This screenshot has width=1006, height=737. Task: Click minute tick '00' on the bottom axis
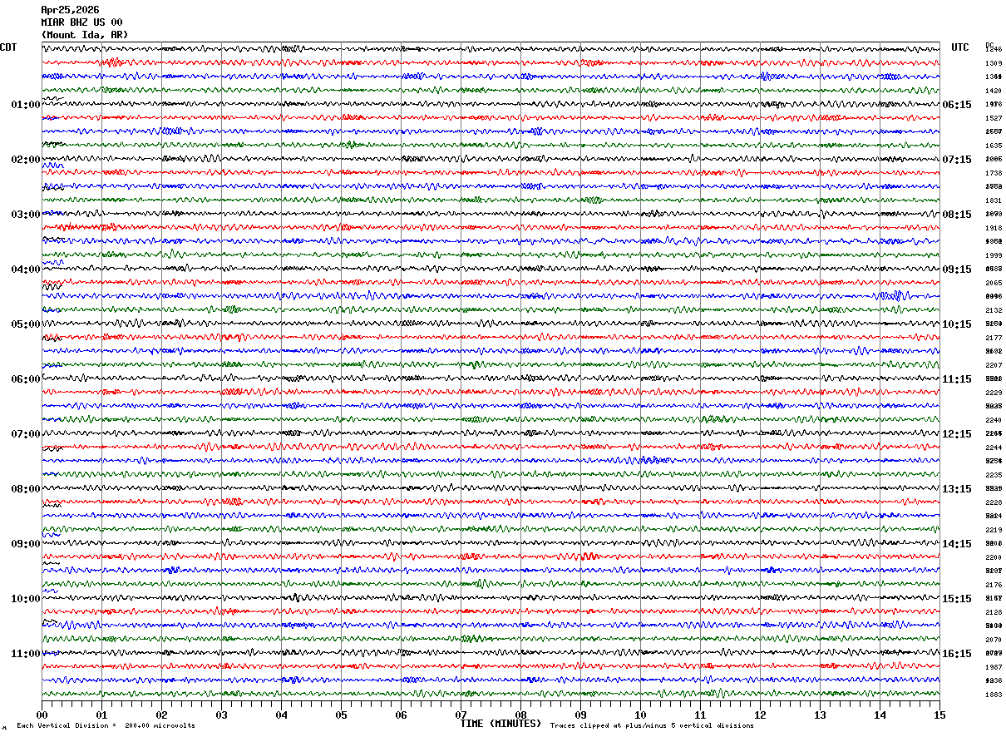click(42, 714)
